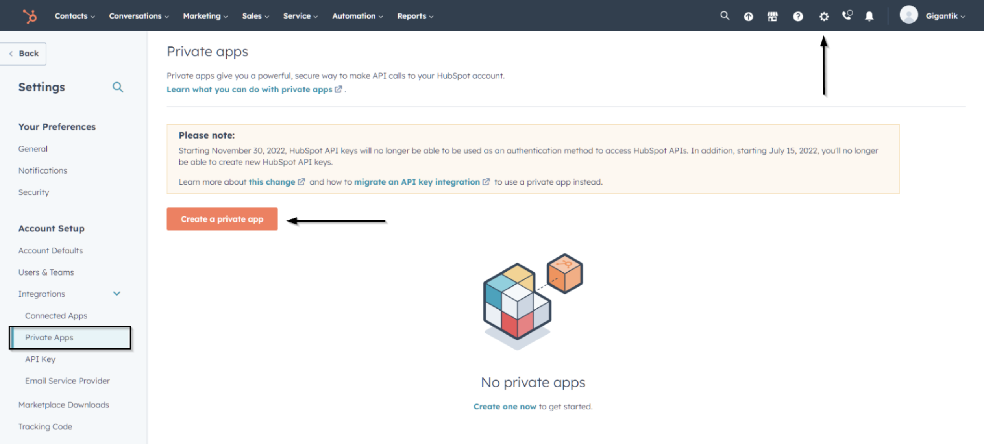Screen dimensions: 984x444
Task: Open the Marketplace storefront icon
Action: [772, 17]
